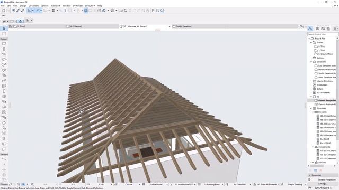Open the Help menu
Viewport: 339px width, 190px height.
(100, 6)
